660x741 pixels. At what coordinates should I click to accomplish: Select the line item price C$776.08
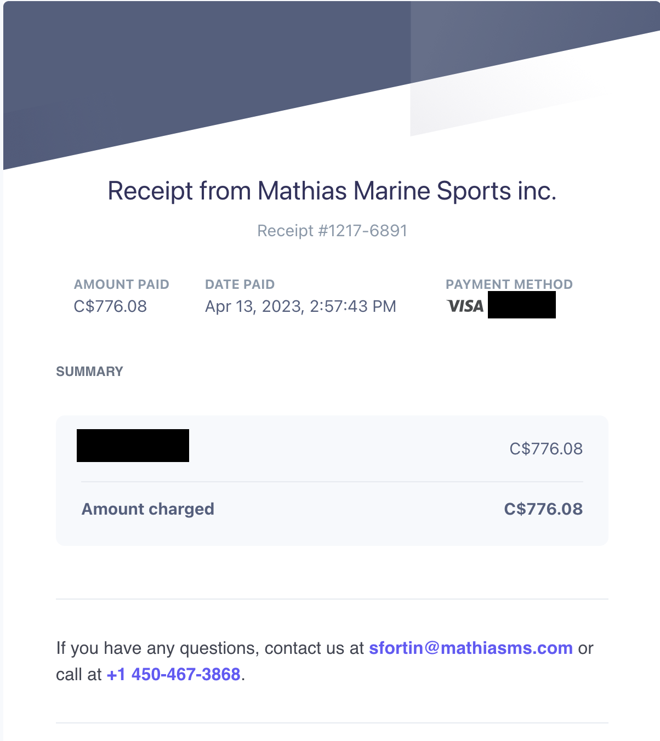click(x=546, y=449)
